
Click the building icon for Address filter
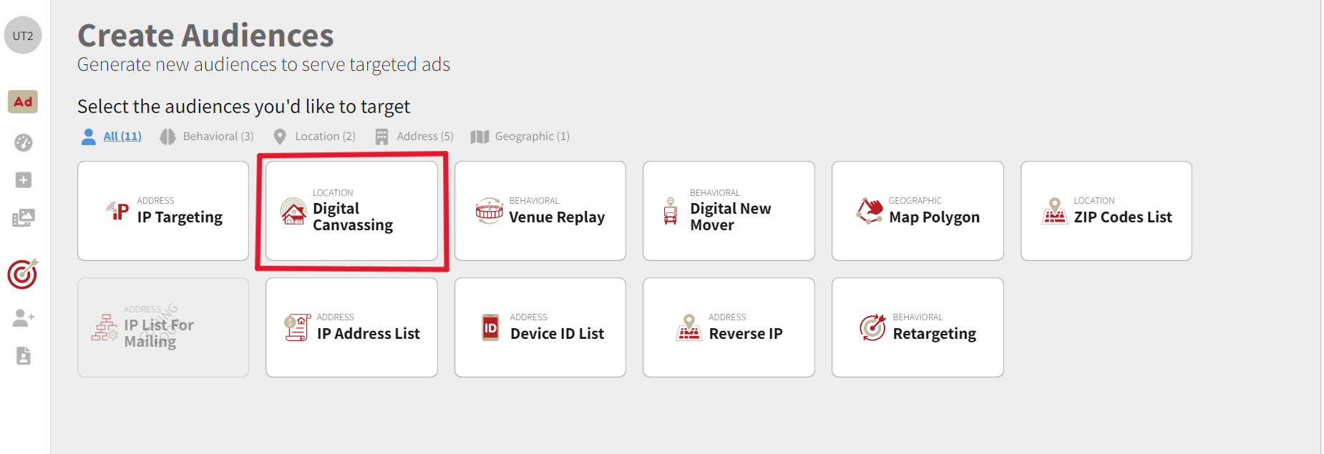(x=381, y=137)
